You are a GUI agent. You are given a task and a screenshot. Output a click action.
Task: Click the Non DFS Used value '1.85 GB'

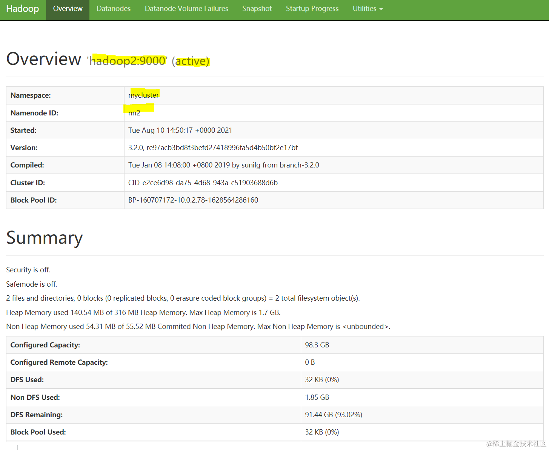pyautogui.click(x=317, y=397)
